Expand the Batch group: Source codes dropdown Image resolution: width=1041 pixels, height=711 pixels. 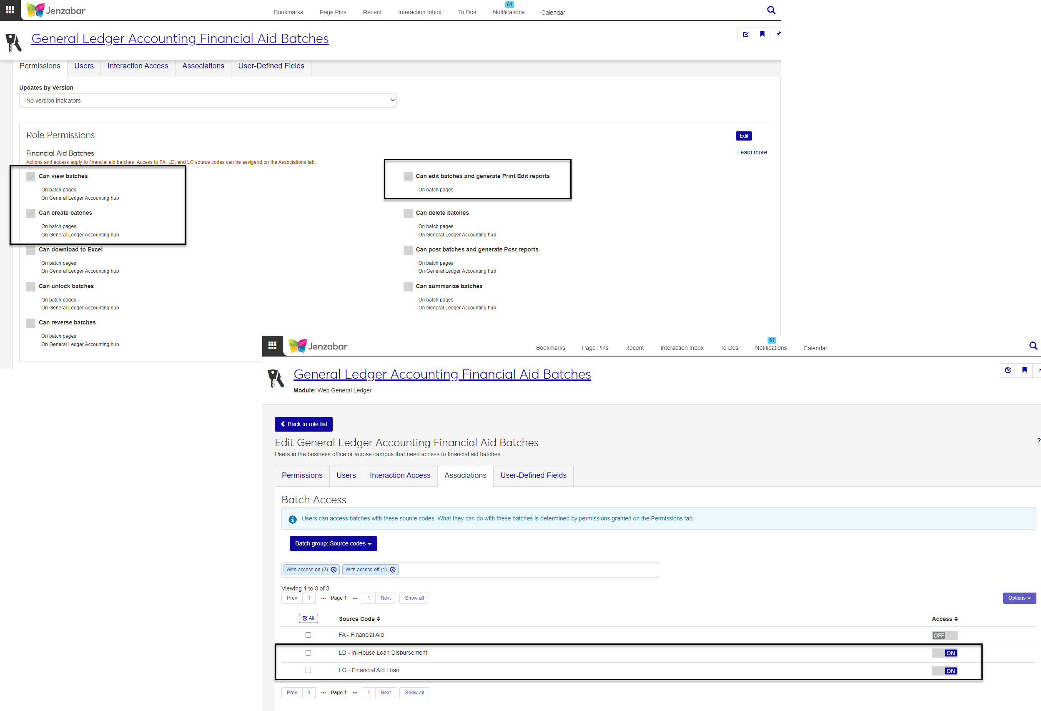tap(333, 543)
